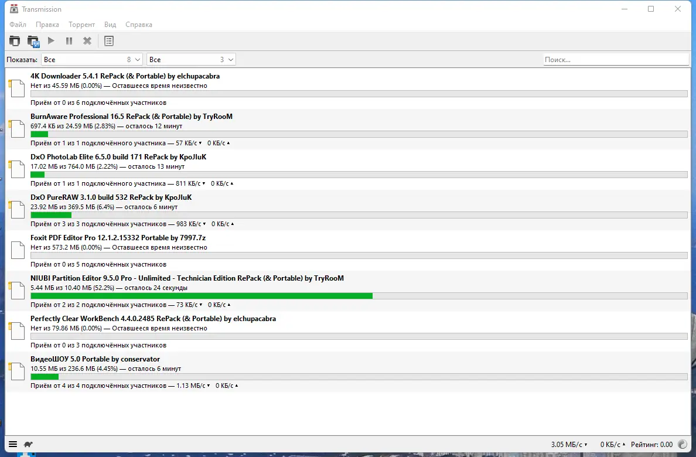Click file icon of BurnAware Professional torrent
This screenshot has height=457, width=696.
pyautogui.click(x=18, y=129)
